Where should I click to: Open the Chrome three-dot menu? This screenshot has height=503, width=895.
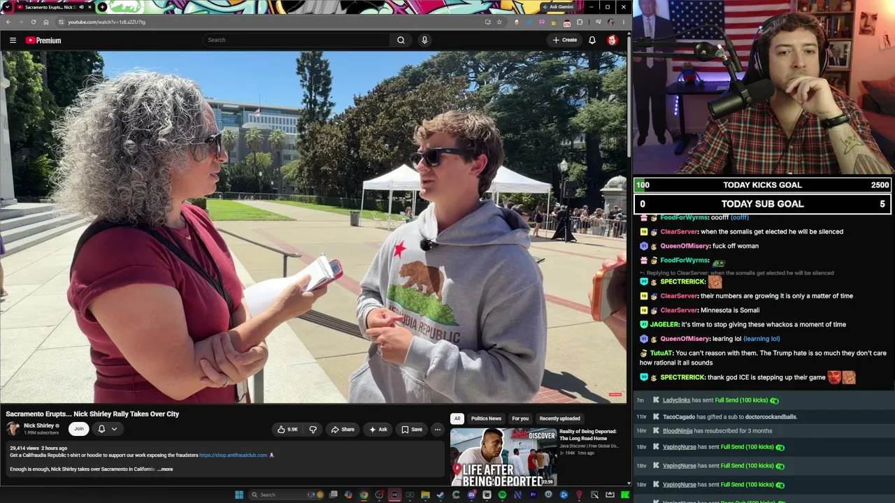pos(624,22)
